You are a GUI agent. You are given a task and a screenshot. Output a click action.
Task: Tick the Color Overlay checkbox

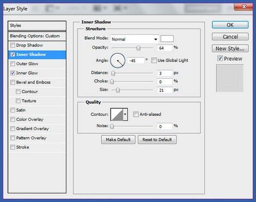coord(13,119)
